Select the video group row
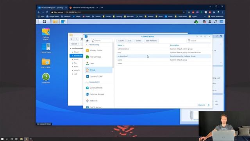 [x=164, y=63]
